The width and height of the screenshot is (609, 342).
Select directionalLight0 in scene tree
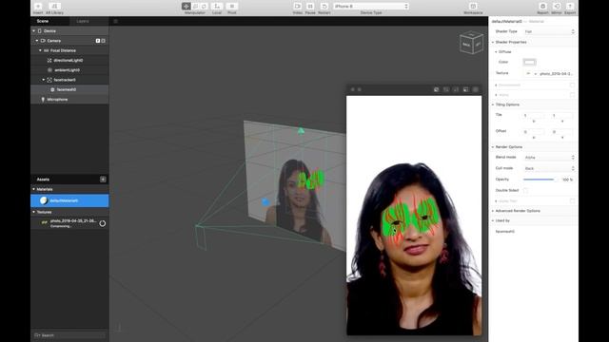(x=69, y=61)
